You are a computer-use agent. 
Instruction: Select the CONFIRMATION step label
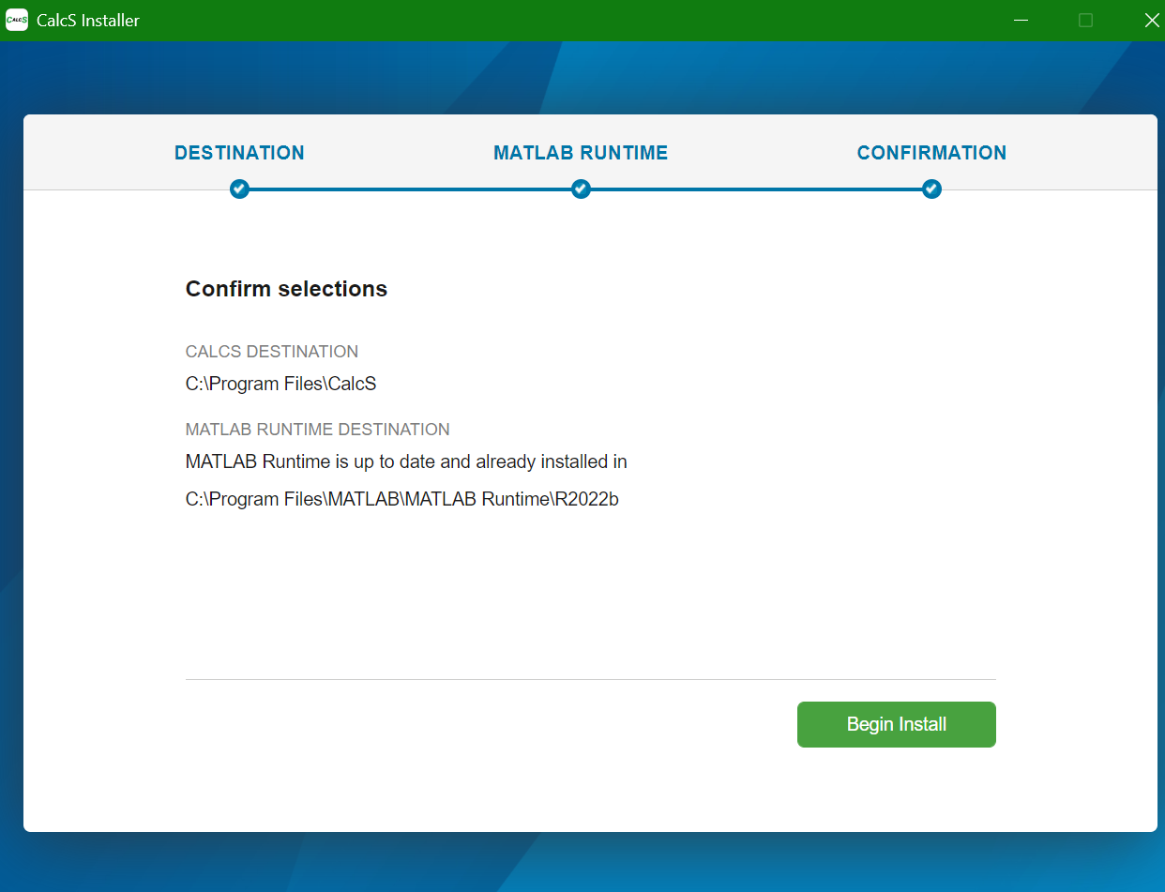(x=931, y=153)
